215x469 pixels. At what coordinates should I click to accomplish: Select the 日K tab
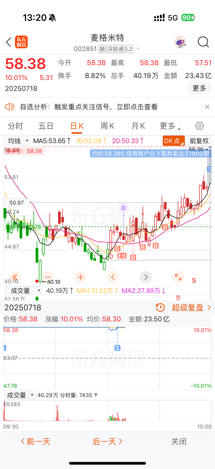[x=77, y=126]
